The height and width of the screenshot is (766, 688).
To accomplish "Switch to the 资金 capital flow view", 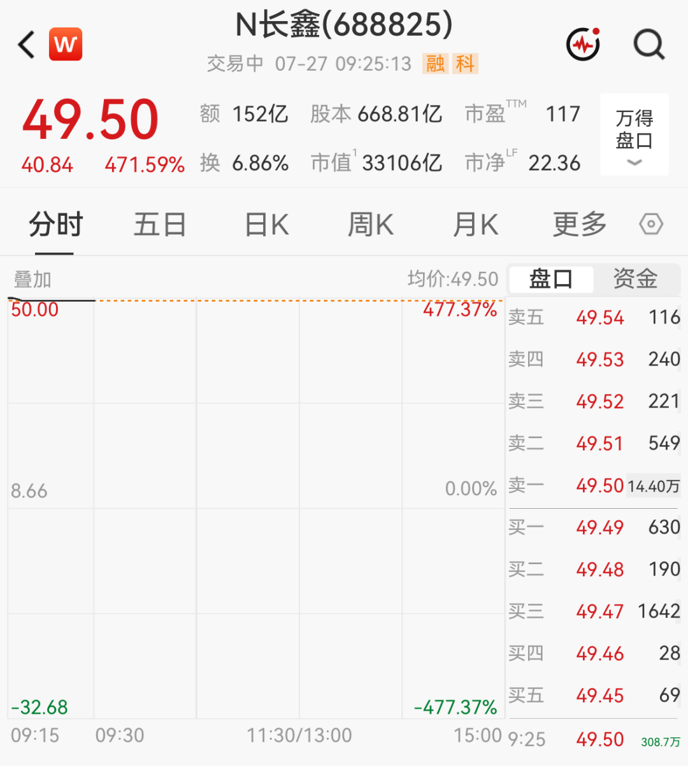I will pyautogui.click(x=635, y=279).
